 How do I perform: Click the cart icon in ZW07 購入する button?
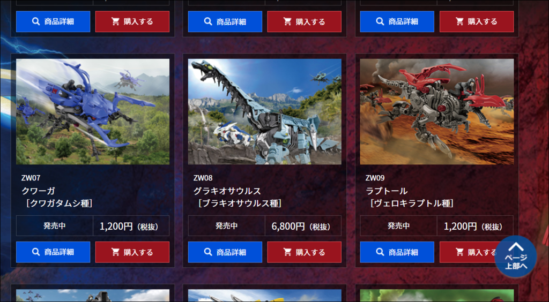pos(116,252)
